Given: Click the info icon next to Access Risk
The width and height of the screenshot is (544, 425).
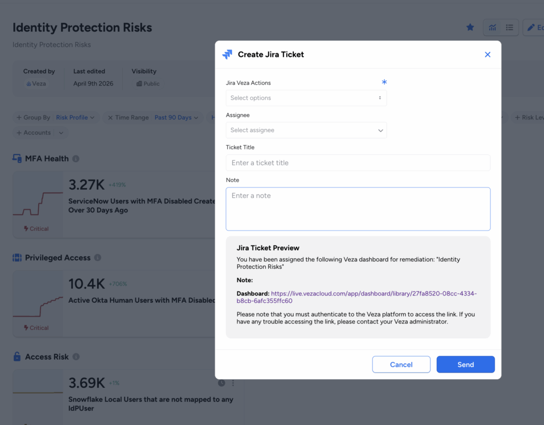Looking at the screenshot, I should coord(76,357).
